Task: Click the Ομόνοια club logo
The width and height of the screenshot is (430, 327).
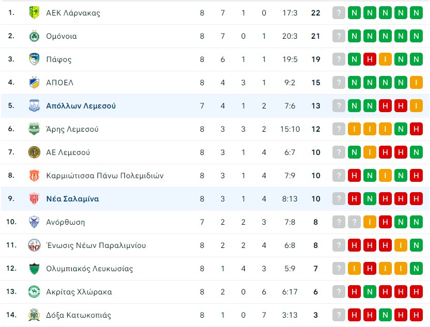Action: 34,36
